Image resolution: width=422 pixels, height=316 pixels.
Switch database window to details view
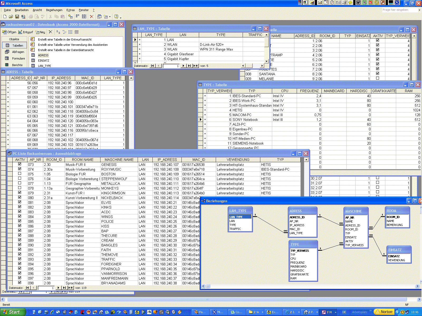76,32
